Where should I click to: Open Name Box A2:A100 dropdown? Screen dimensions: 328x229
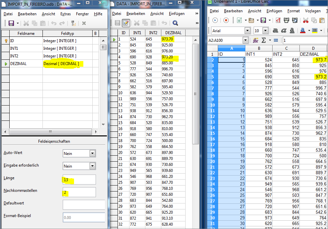[245, 40]
